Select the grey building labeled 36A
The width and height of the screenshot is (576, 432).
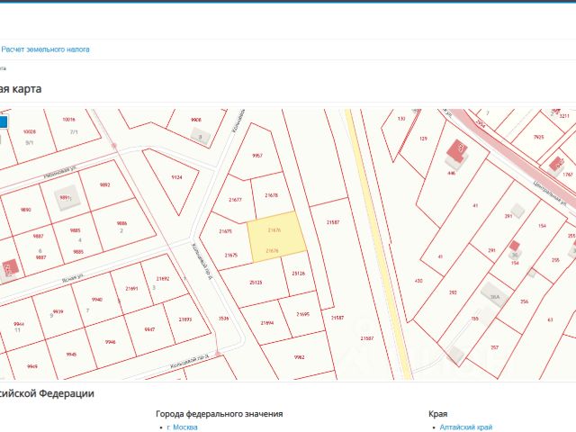tap(495, 294)
